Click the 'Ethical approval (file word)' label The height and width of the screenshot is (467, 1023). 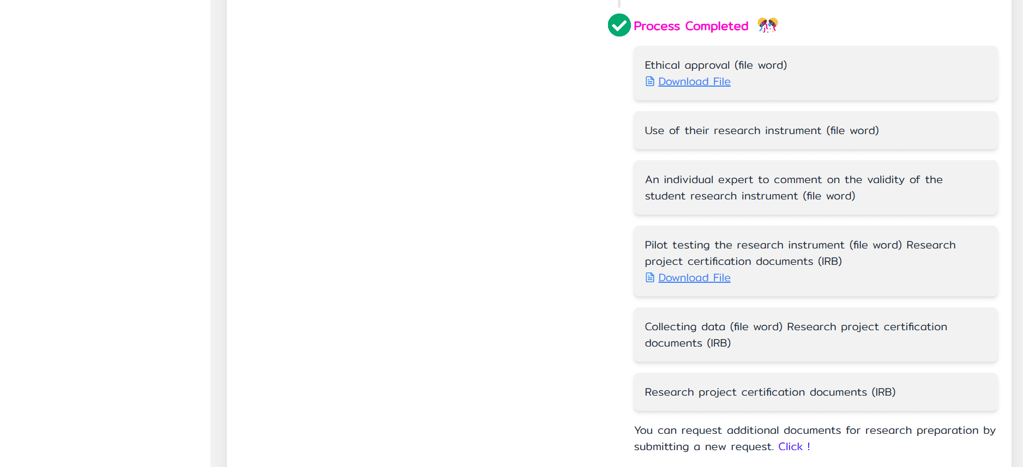(x=715, y=65)
